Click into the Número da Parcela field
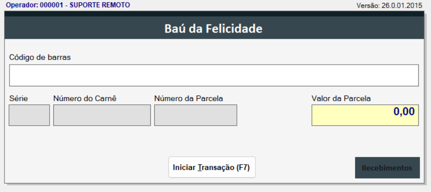This screenshot has height=192, width=431. click(195, 115)
